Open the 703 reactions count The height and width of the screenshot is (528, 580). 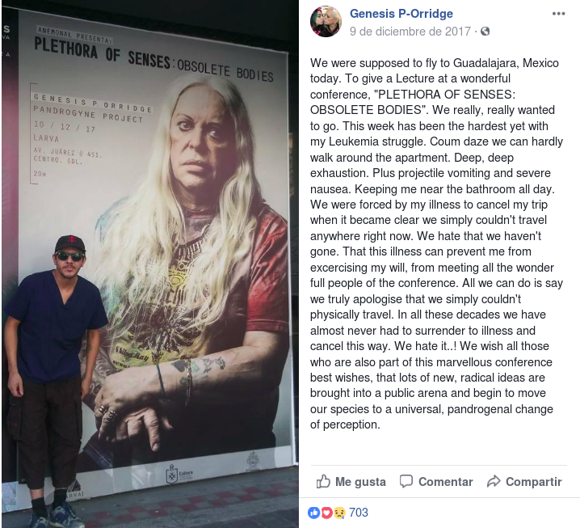coord(359,513)
